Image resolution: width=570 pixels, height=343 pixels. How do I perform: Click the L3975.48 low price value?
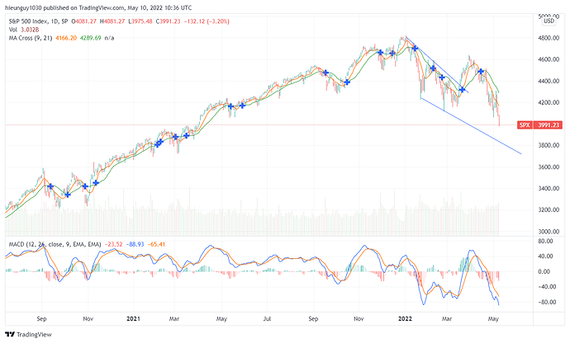(140, 21)
